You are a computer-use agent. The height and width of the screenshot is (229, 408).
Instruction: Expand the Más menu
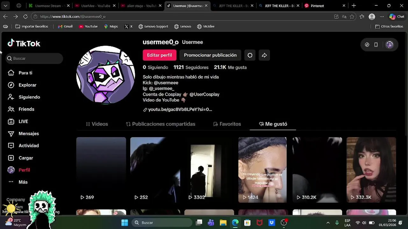18,182
